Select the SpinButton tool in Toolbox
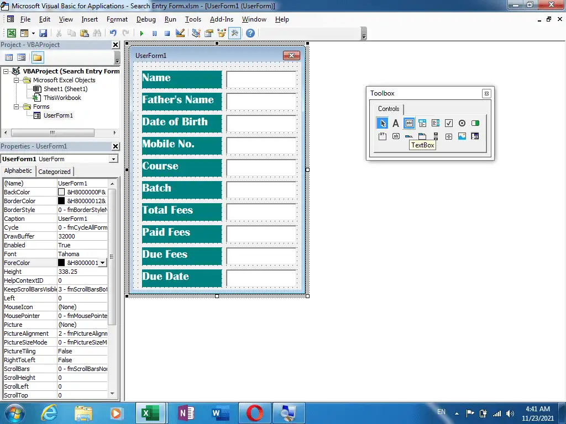This screenshot has width=566, height=424. click(449, 136)
